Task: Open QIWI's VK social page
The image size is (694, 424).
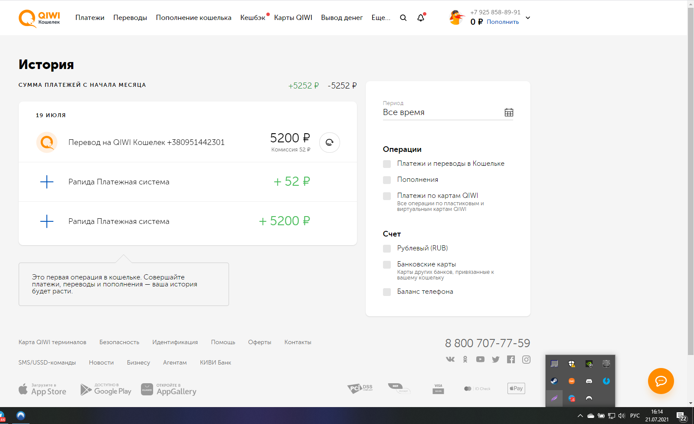Action: [x=450, y=359]
